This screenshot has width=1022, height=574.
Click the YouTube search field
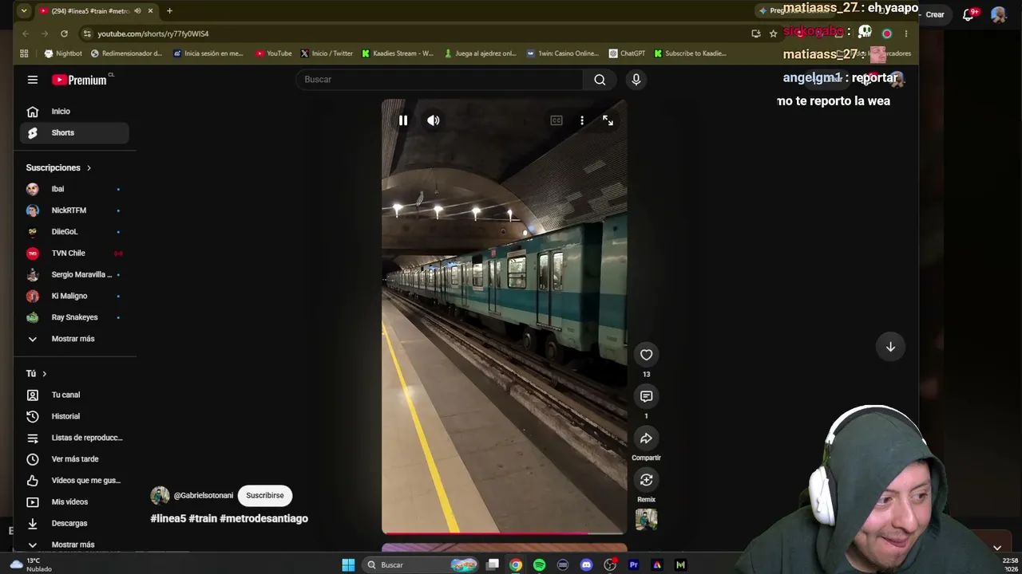tap(439, 80)
